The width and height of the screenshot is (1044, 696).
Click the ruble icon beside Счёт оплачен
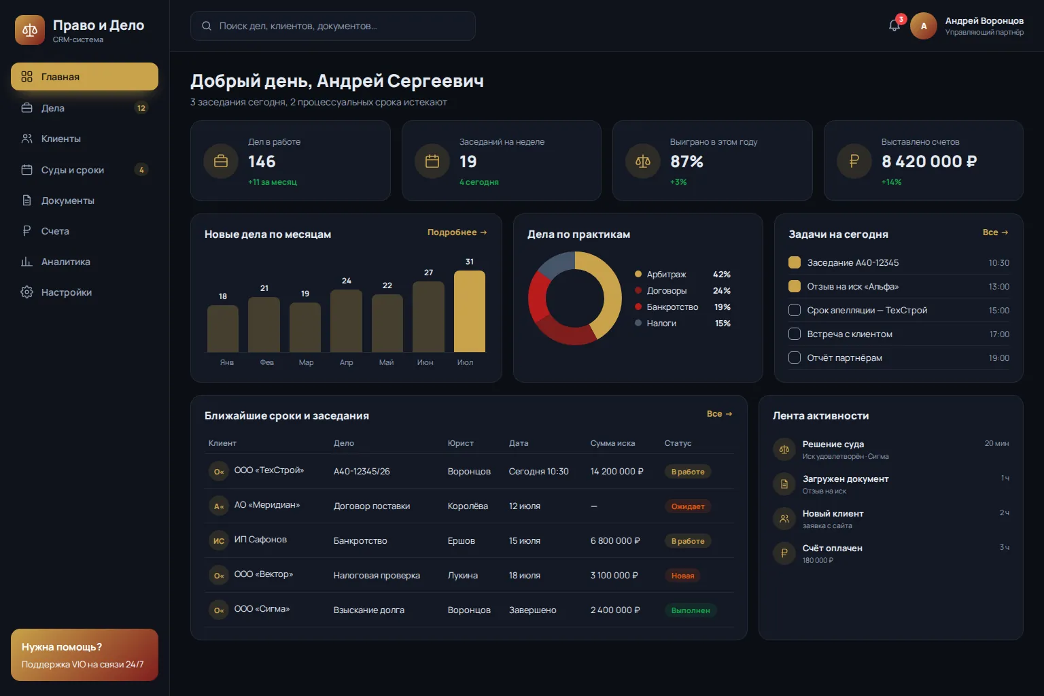click(x=784, y=553)
